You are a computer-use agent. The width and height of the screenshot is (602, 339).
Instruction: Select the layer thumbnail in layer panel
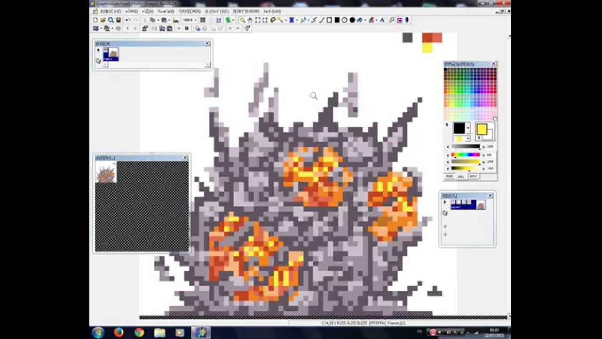point(481,205)
